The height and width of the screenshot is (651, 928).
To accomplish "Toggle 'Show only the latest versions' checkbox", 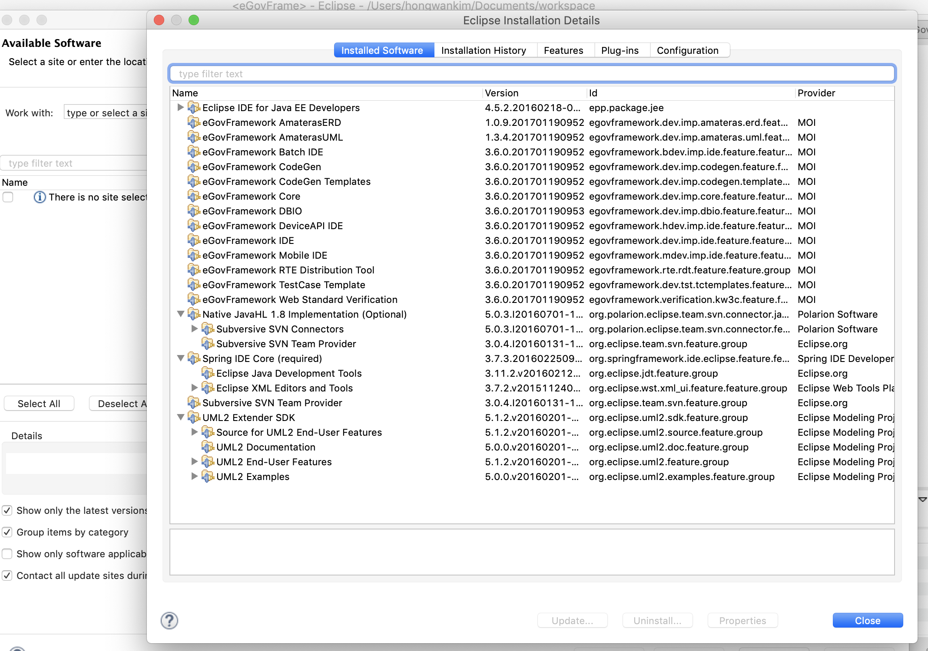I will (x=7, y=510).
